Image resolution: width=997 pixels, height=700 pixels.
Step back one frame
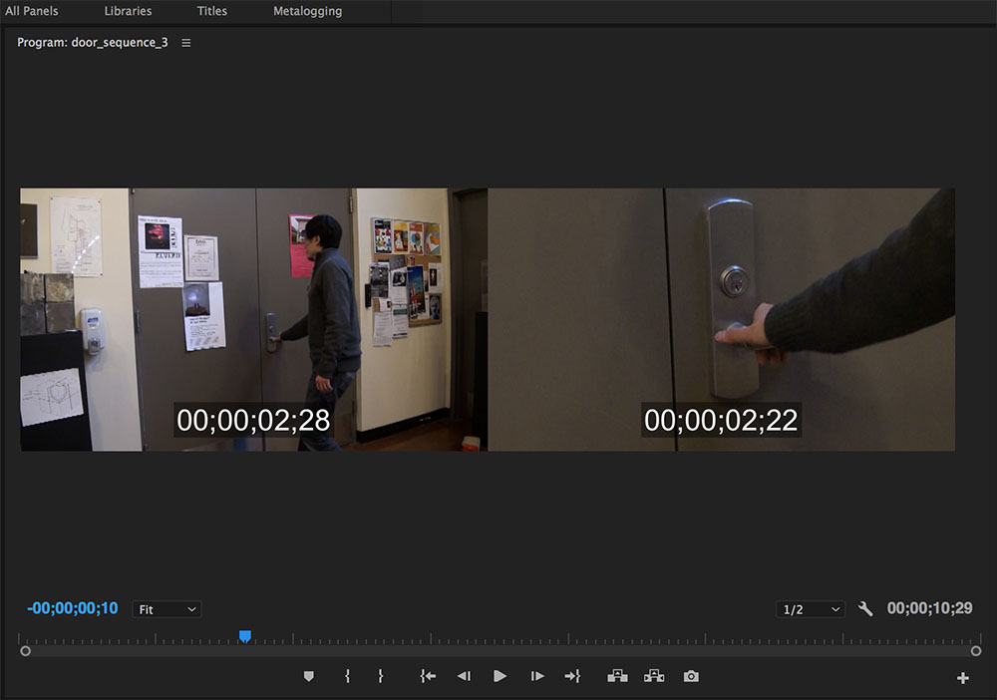(x=464, y=676)
